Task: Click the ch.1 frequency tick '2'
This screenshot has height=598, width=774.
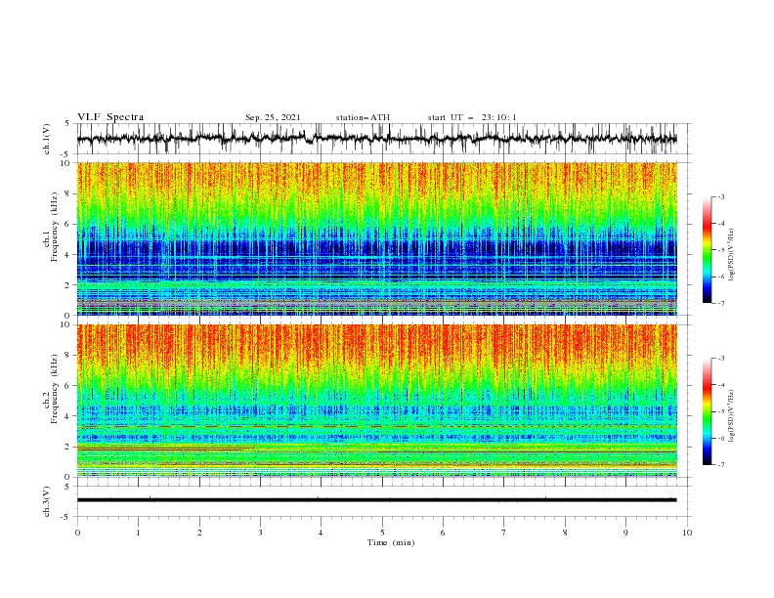Action: click(68, 285)
